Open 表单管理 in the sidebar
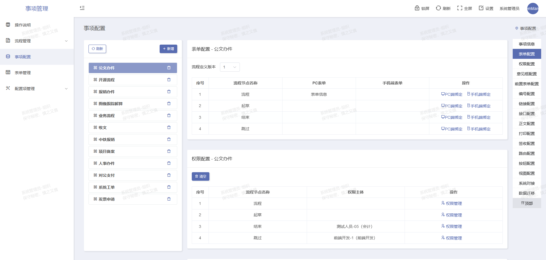The height and width of the screenshot is (260, 546). (37, 73)
